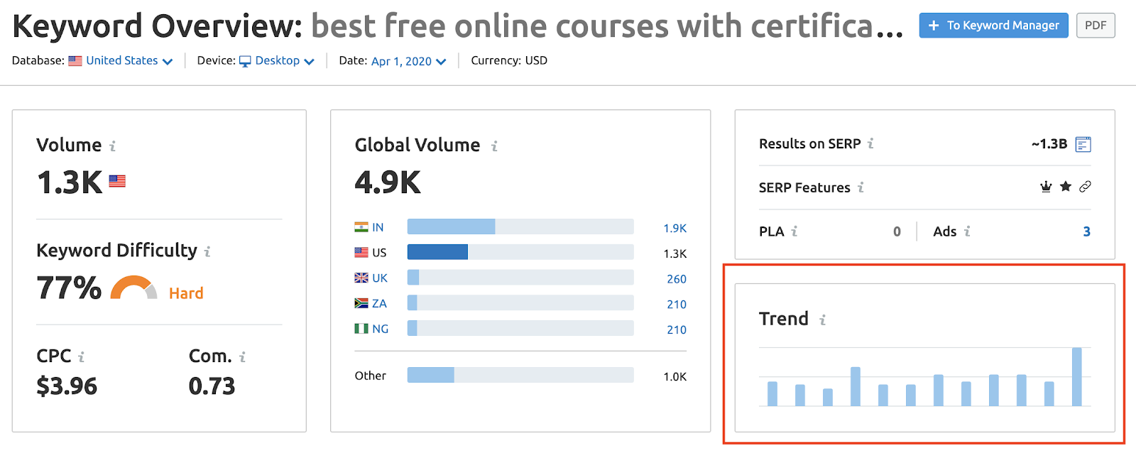Click the star SERP feature icon
The image size is (1136, 453).
pos(1066,187)
